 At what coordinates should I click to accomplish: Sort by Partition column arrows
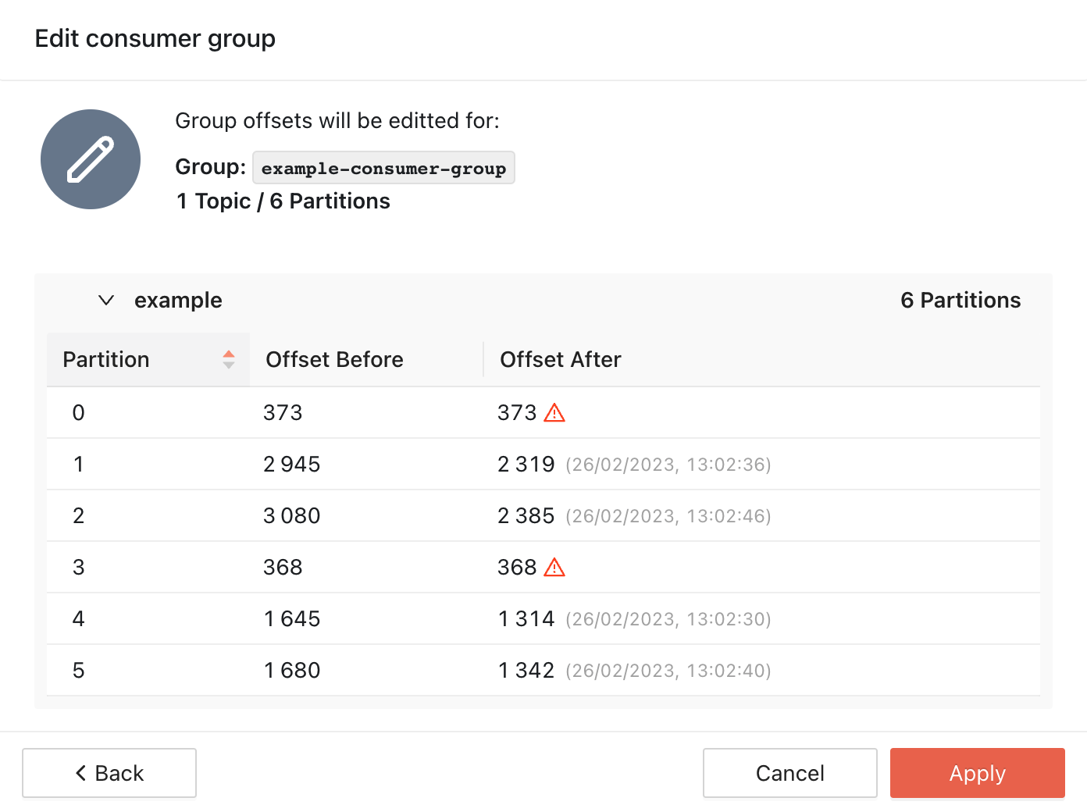[x=229, y=359]
